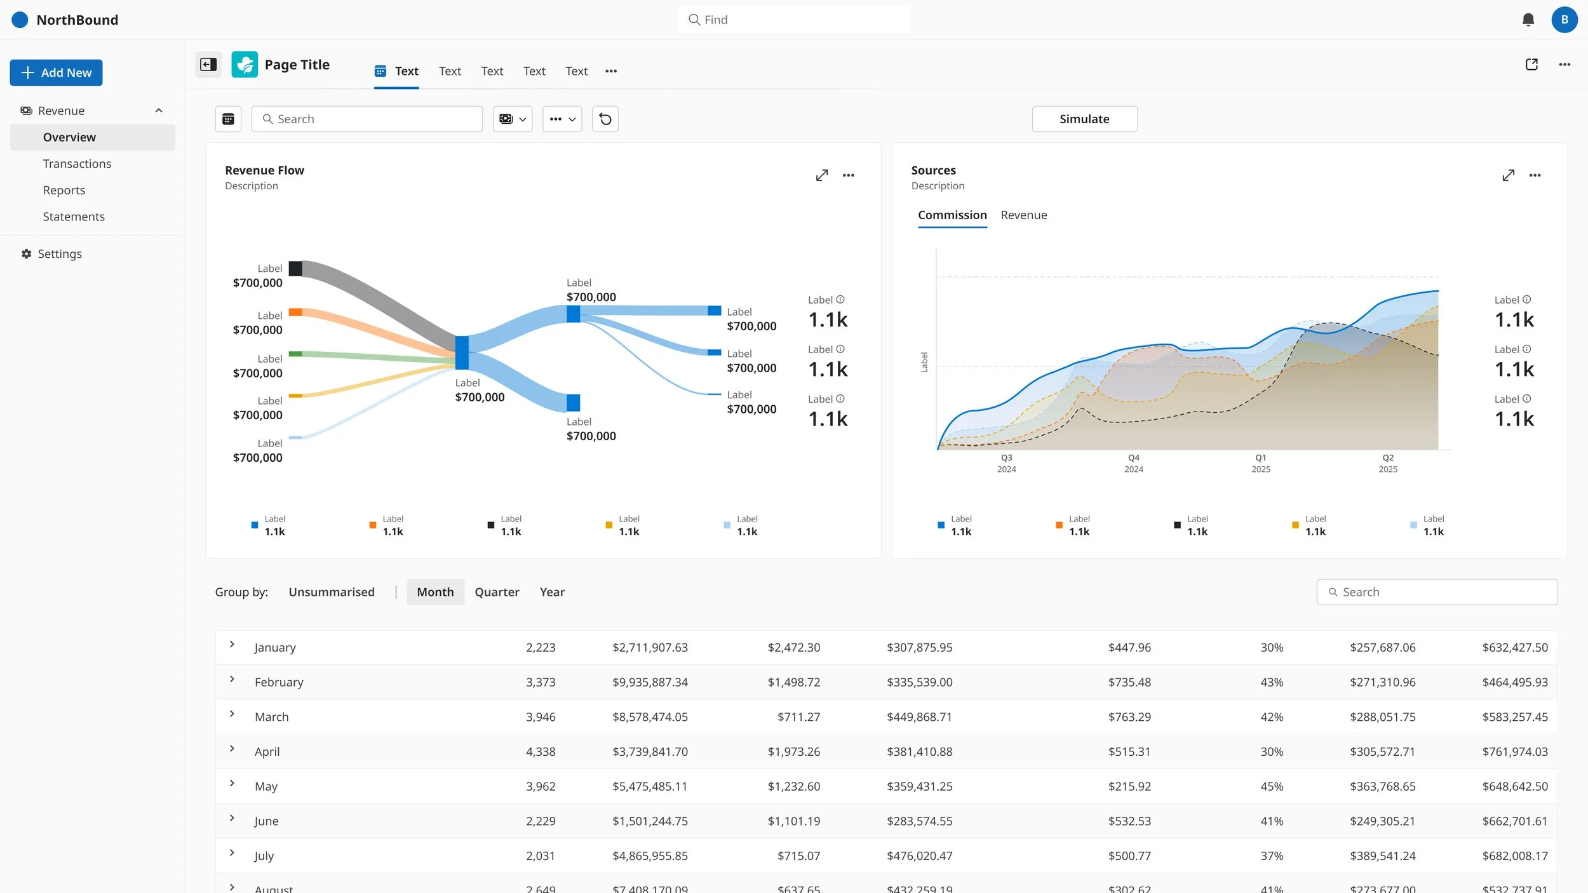Expand the June row
1588x893 pixels.
pos(232,818)
